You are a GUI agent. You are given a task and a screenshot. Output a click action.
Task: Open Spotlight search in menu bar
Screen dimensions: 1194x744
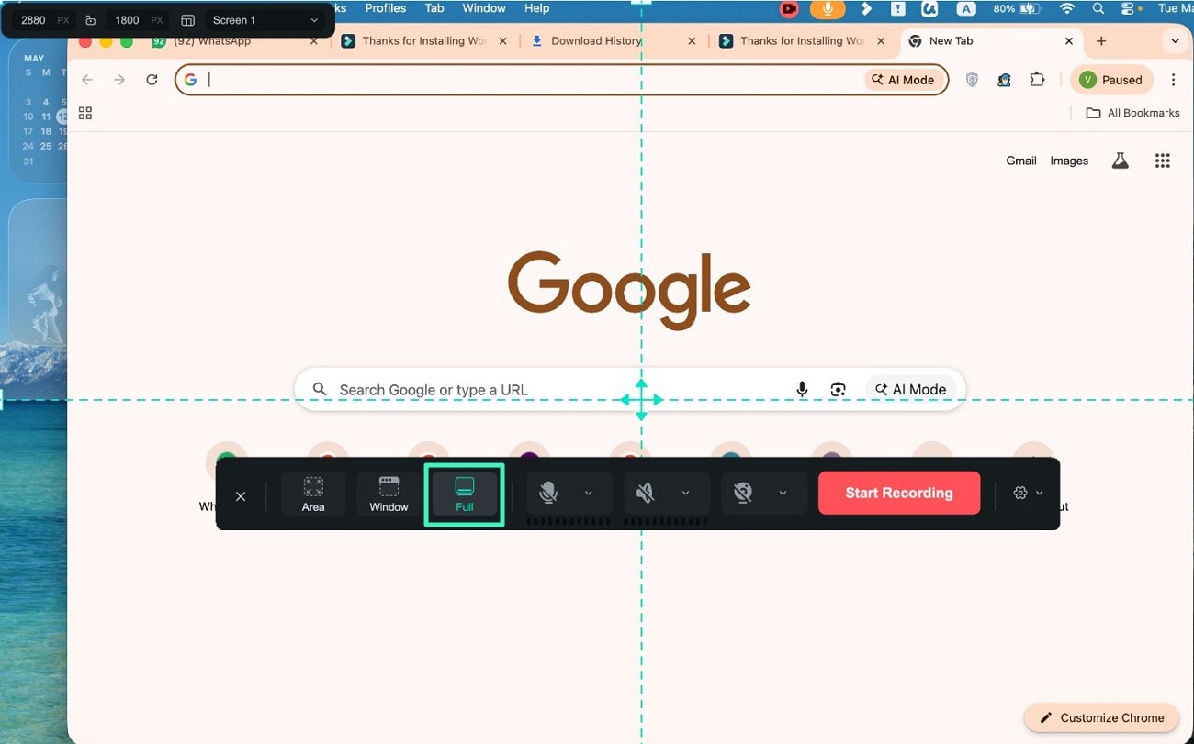click(x=1098, y=8)
